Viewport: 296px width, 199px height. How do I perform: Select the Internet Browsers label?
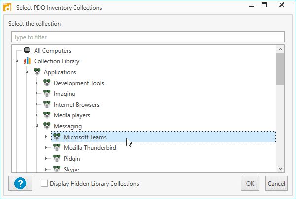[76, 105]
